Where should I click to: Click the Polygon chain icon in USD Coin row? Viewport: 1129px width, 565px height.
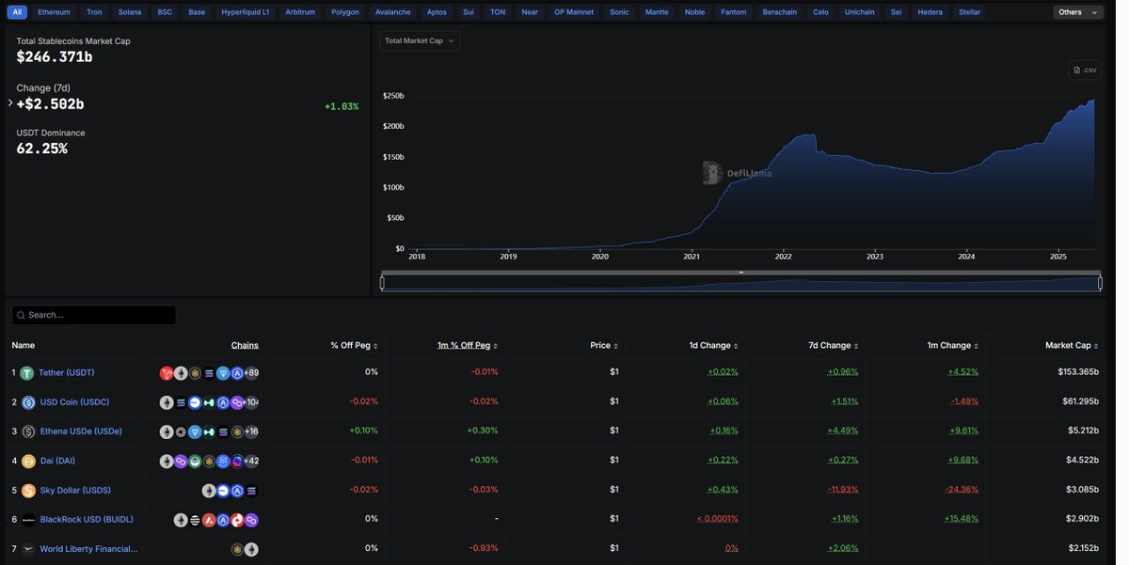click(237, 402)
